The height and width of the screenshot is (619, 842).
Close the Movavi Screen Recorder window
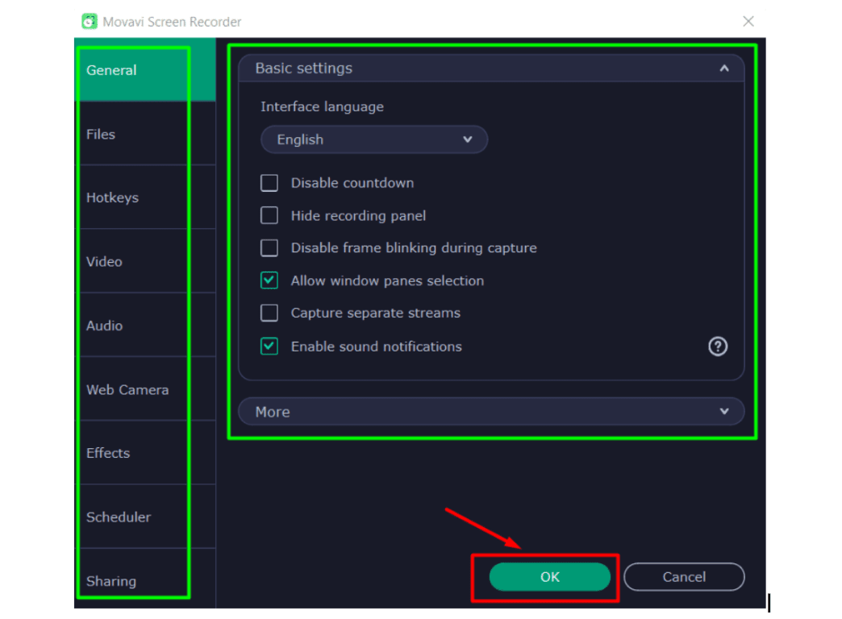tap(748, 22)
